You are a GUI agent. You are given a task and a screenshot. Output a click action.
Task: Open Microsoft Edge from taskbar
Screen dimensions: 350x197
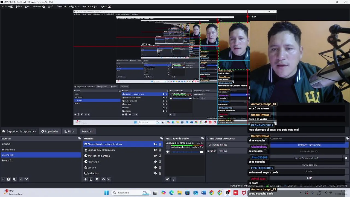tap(171, 193)
